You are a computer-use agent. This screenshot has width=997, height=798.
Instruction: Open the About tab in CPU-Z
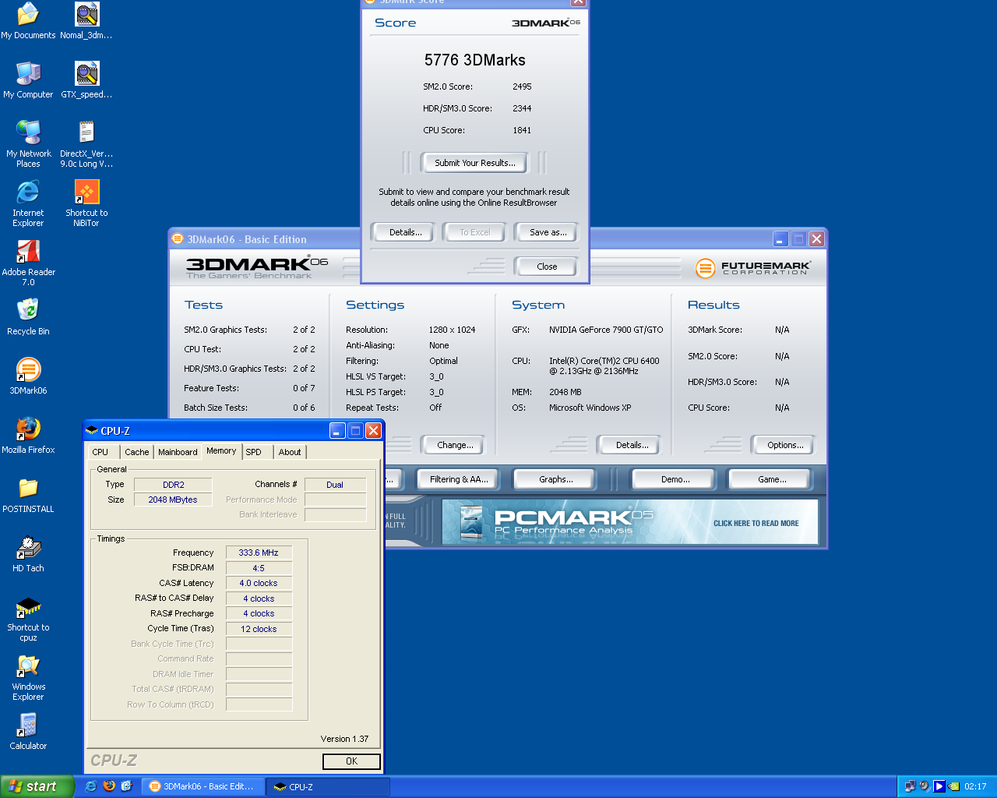coord(290,452)
